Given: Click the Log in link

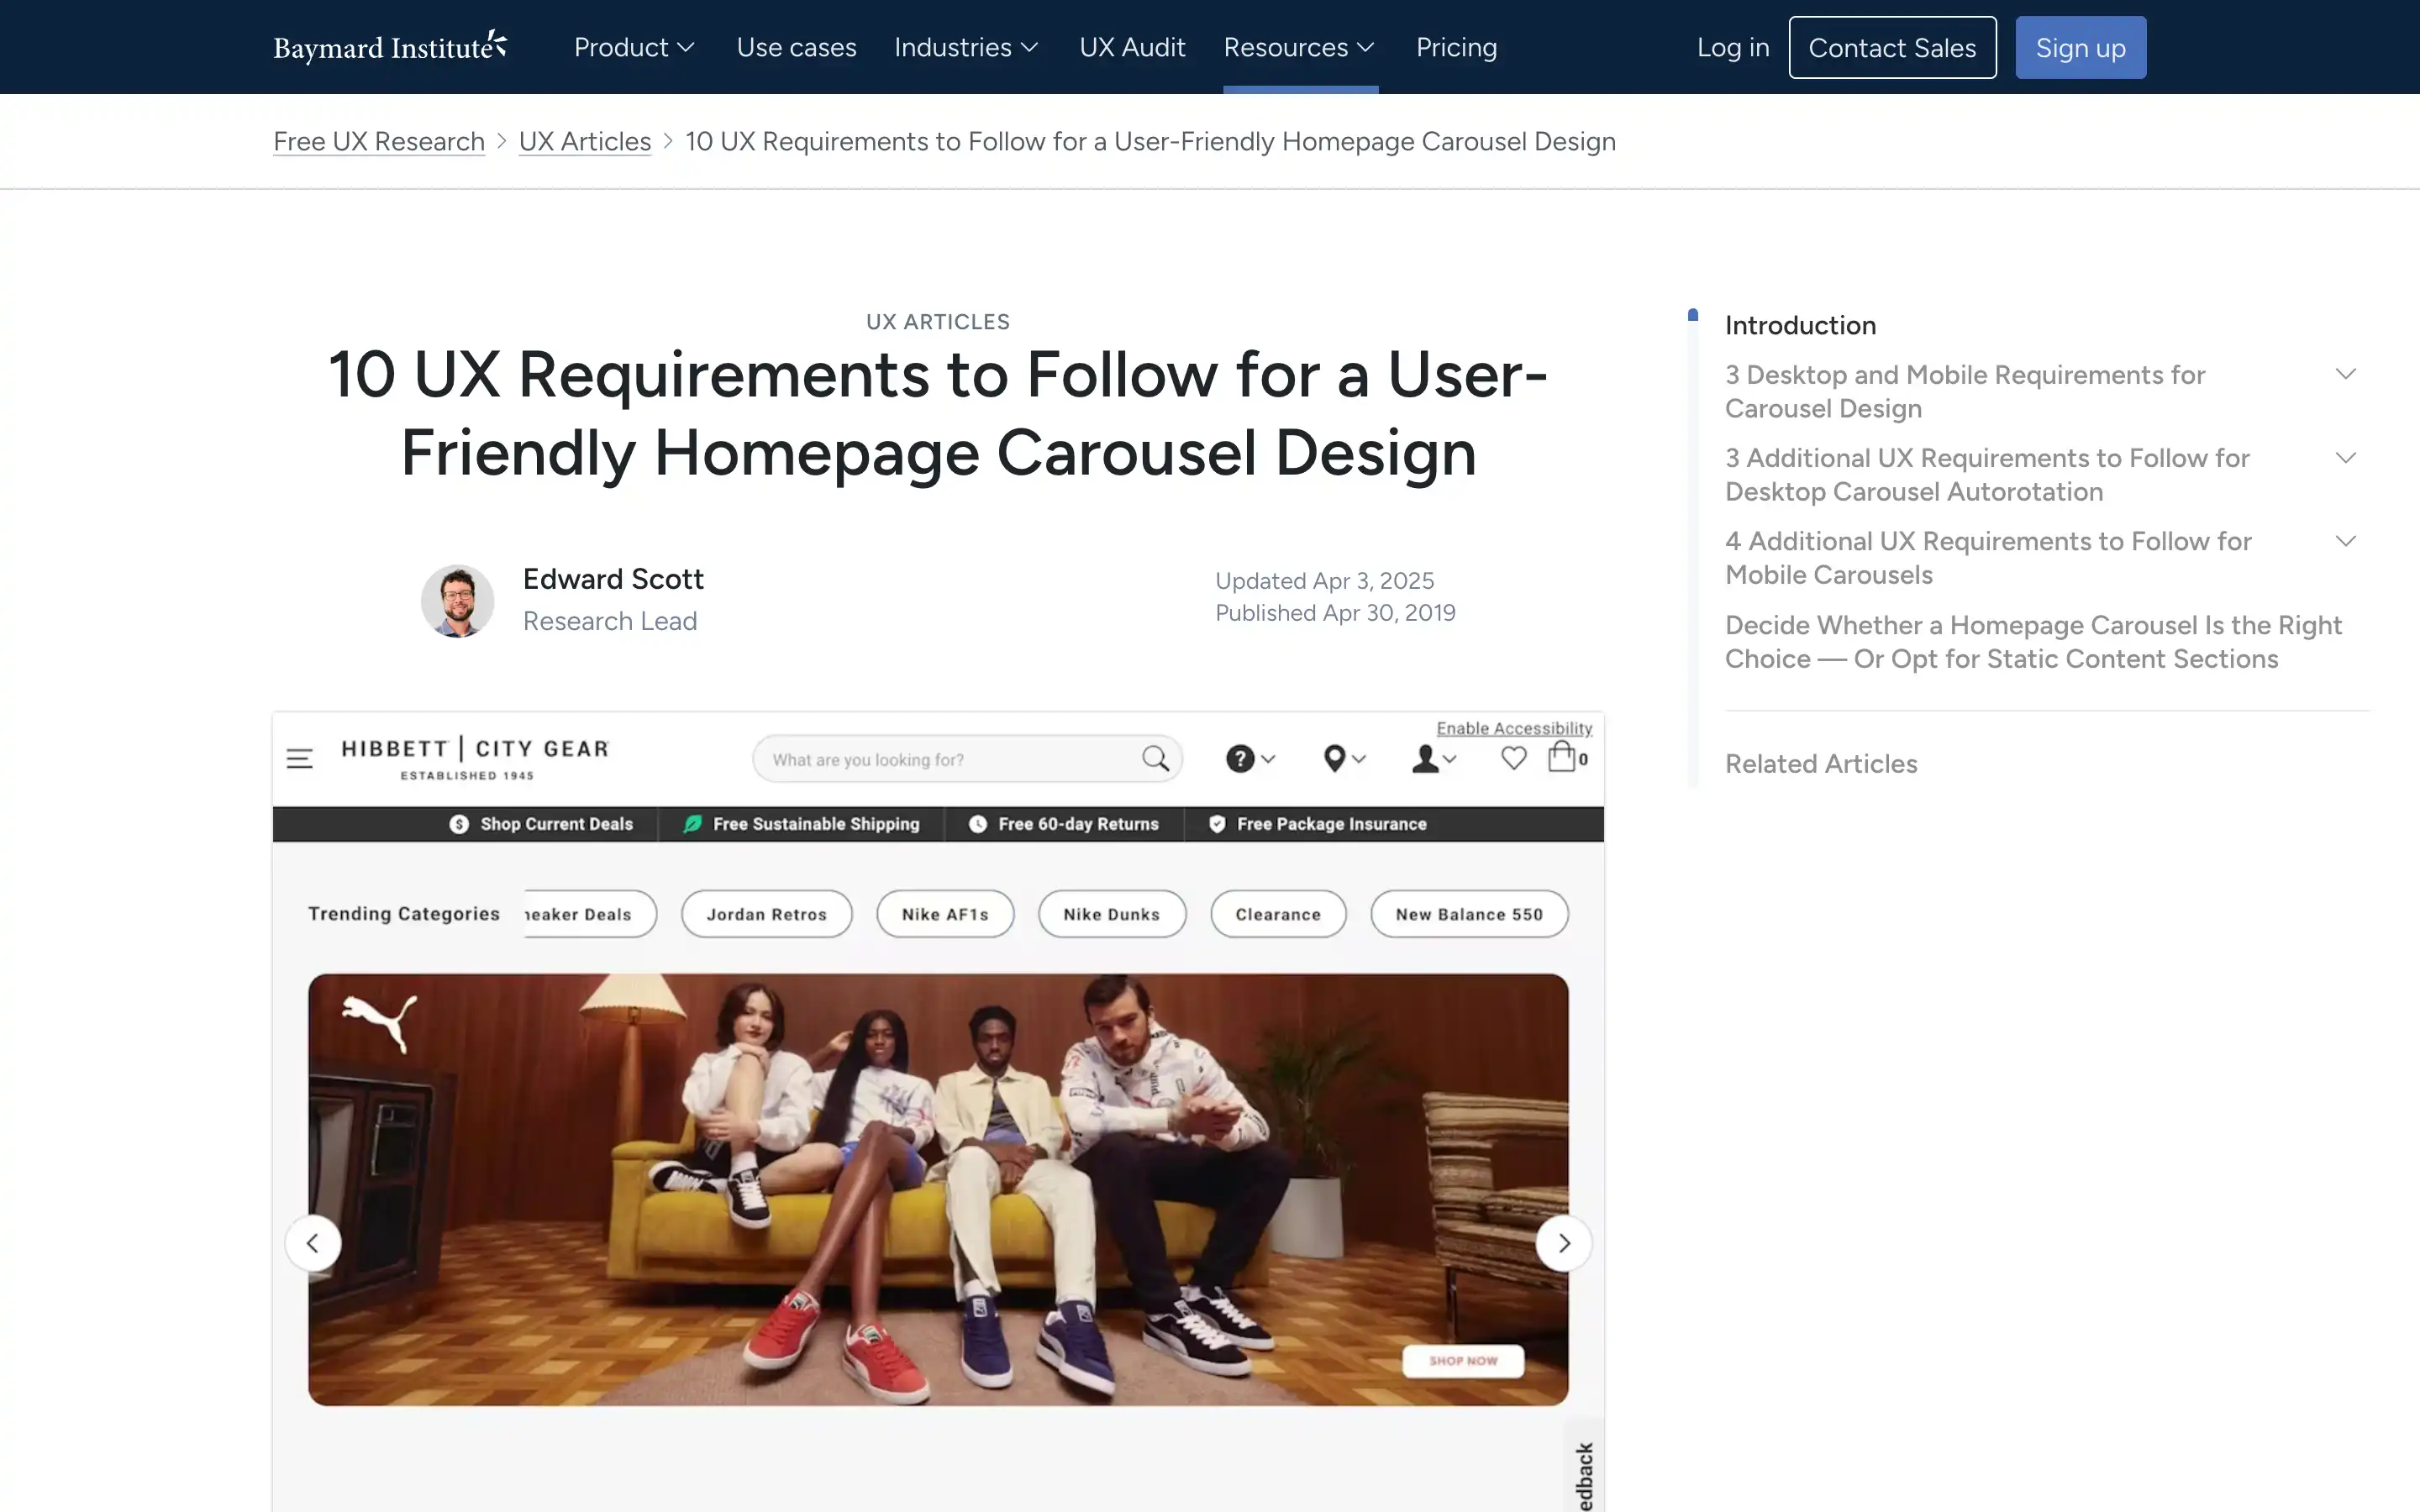Looking at the screenshot, I should 1733,47.
